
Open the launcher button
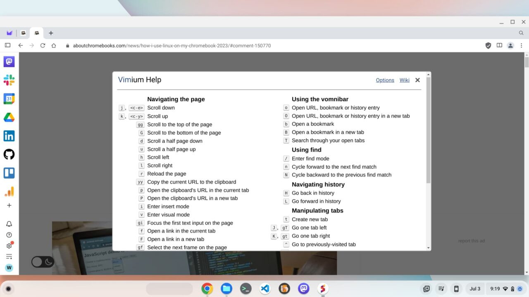8,289
